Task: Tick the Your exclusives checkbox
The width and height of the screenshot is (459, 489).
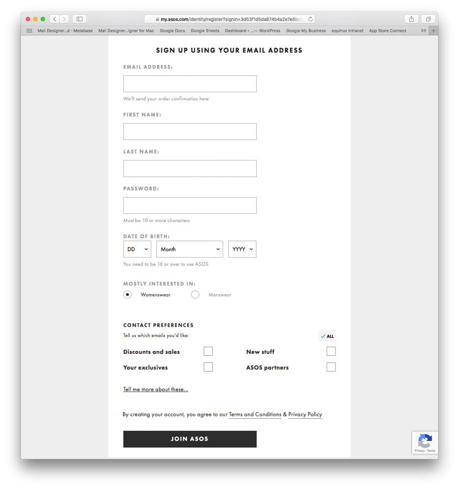Action: (208, 367)
